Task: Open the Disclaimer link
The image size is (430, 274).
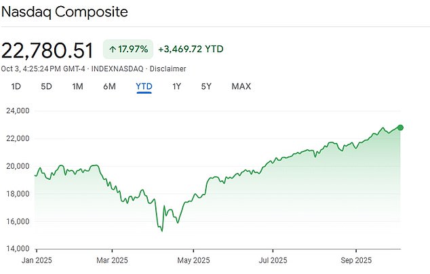Action: tap(167, 68)
